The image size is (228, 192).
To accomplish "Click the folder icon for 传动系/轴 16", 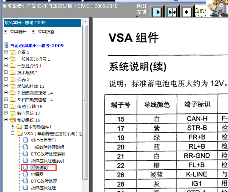I will coord(12,106).
